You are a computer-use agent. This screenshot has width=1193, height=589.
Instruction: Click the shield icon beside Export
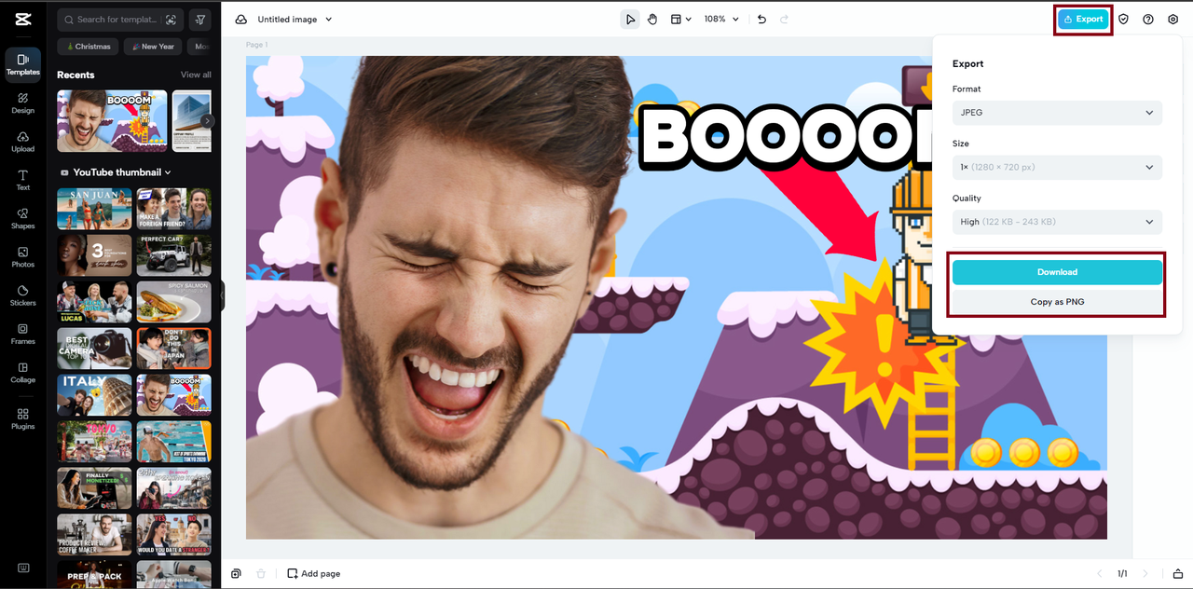pos(1123,20)
